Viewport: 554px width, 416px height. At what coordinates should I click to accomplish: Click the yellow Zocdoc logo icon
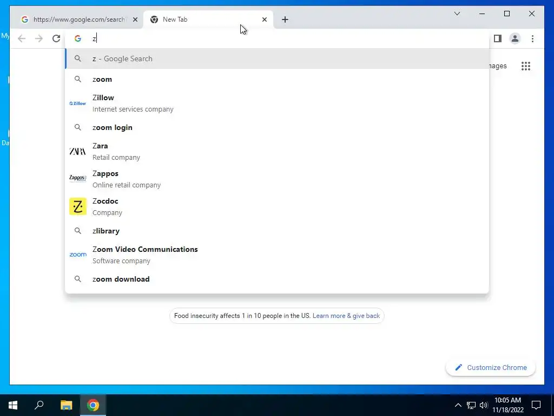click(x=78, y=206)
